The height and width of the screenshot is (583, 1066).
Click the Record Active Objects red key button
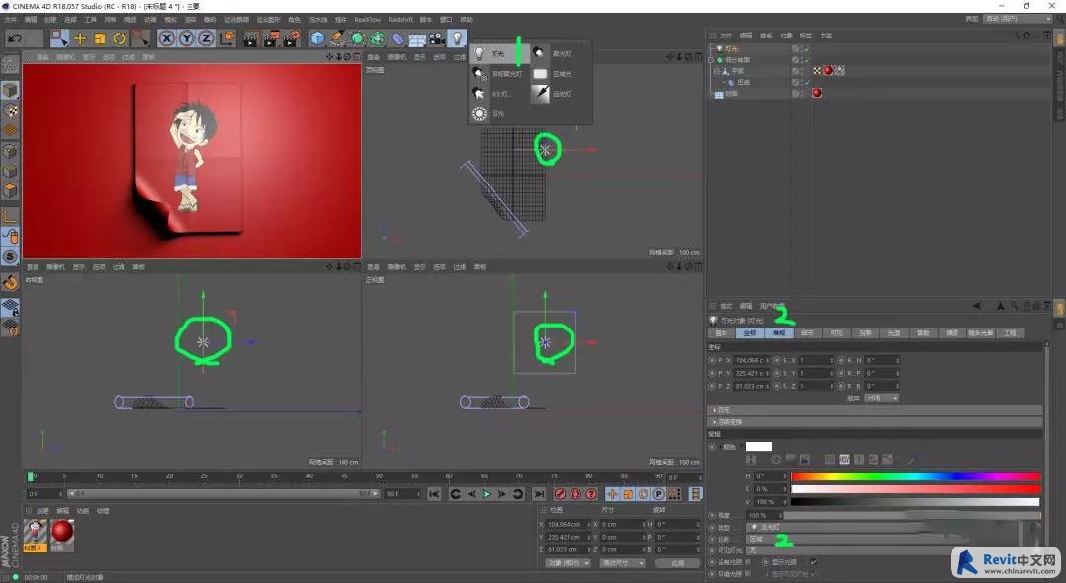pos(561,494)
